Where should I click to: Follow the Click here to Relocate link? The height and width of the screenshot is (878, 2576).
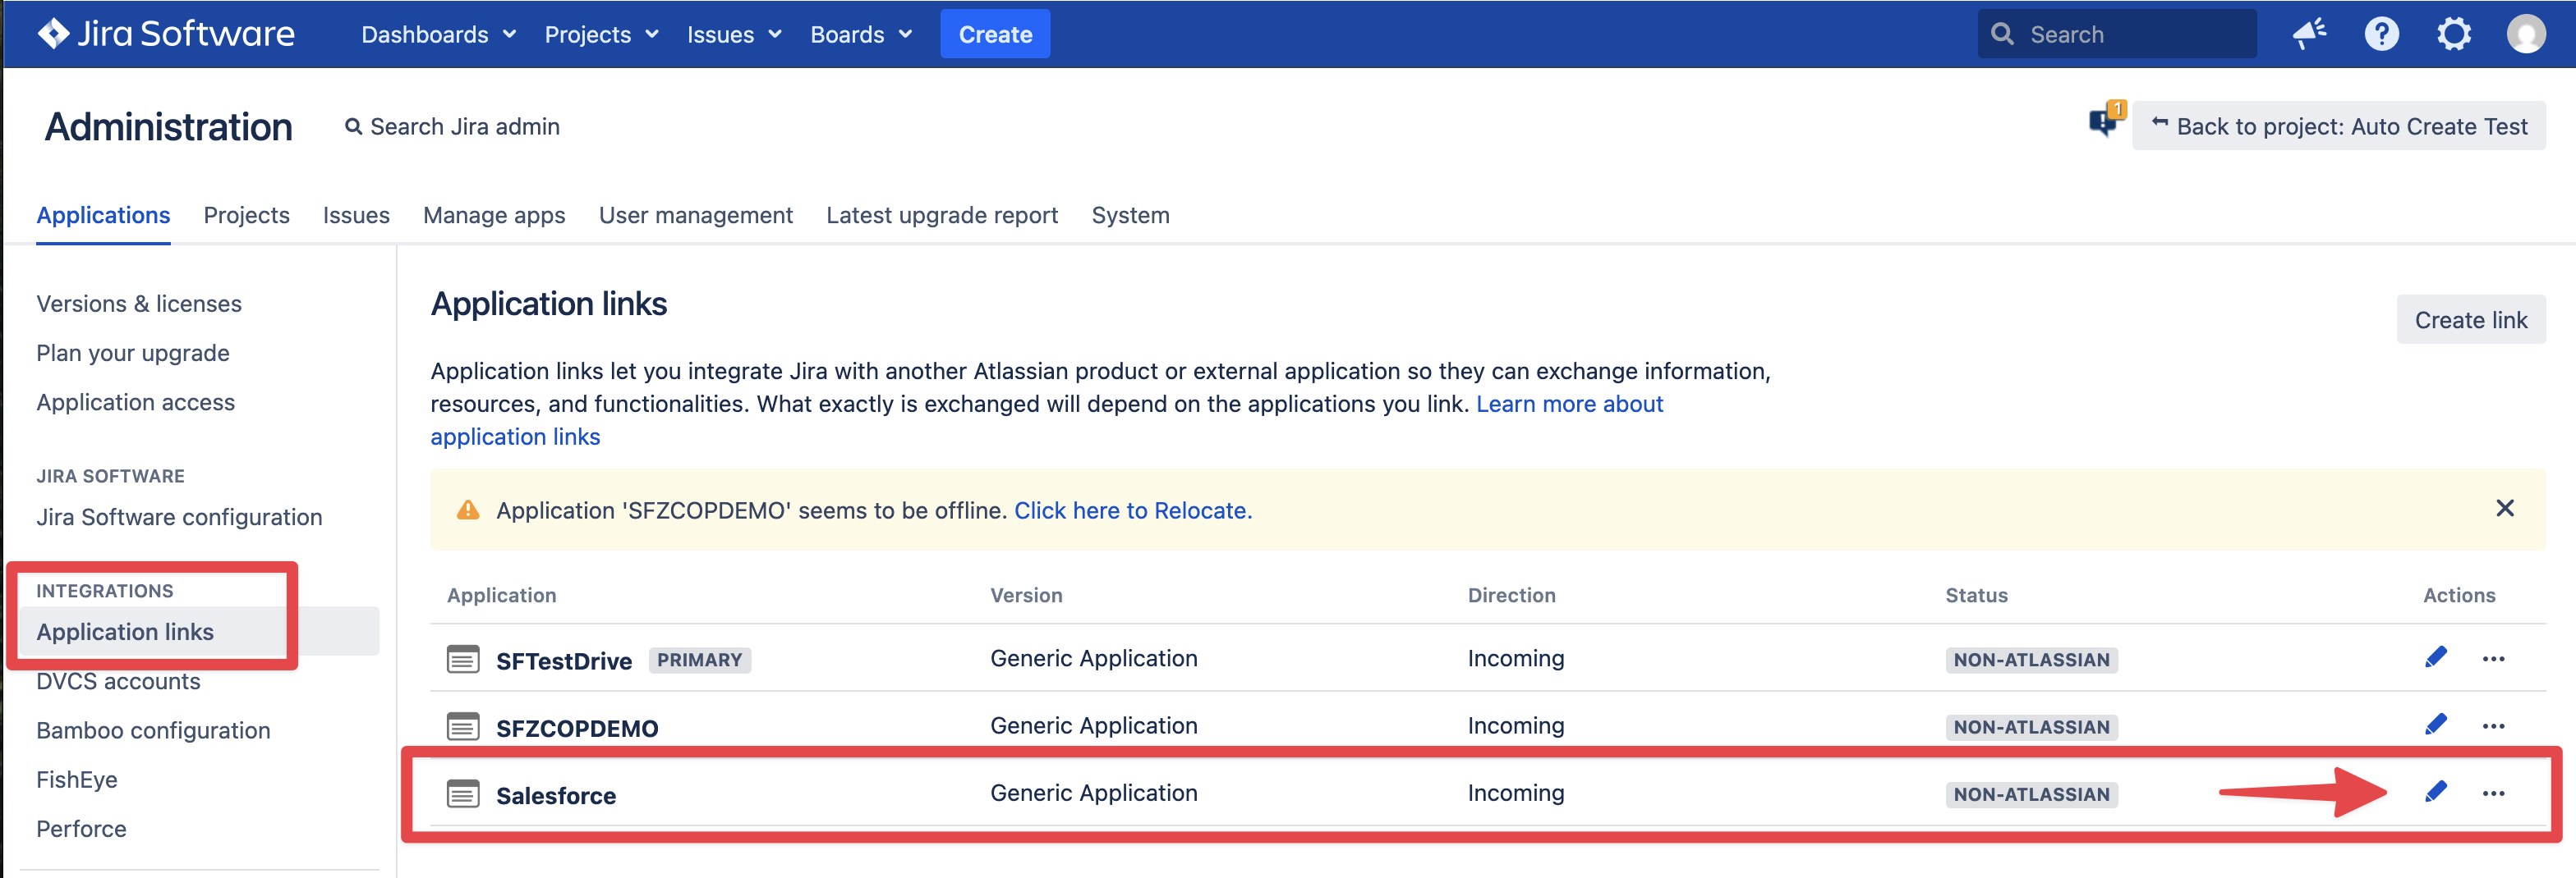coord(1132,510)
